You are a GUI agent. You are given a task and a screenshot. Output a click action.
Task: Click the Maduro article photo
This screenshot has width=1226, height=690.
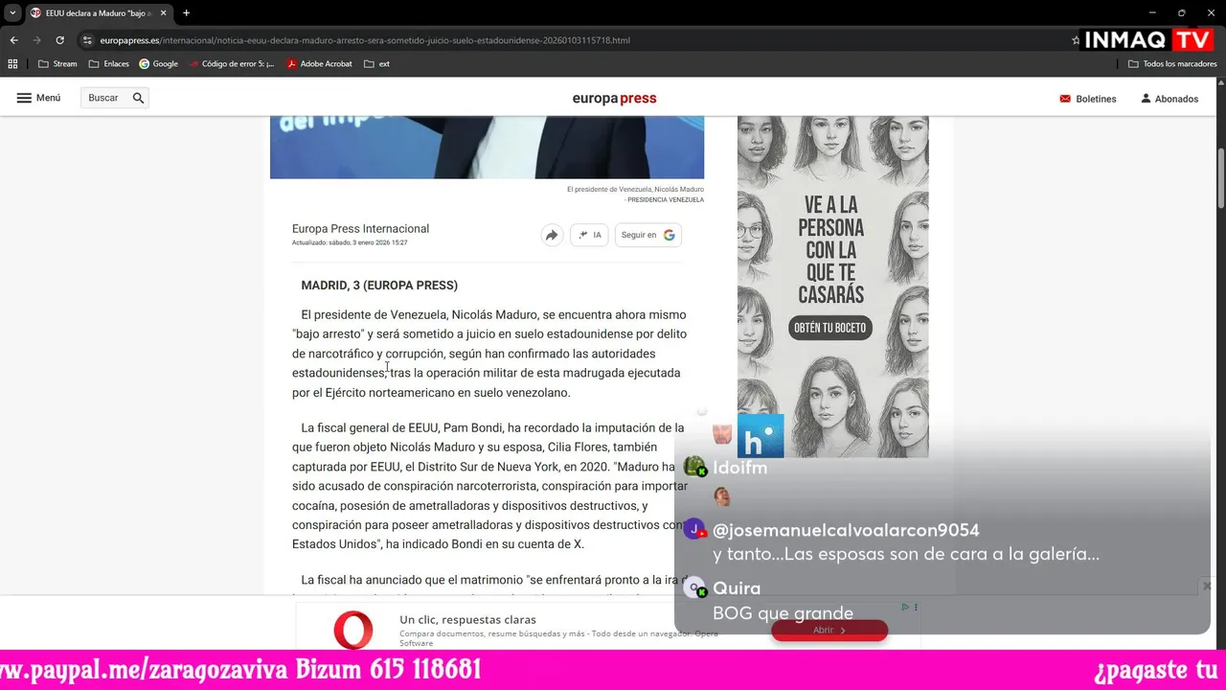(x=487, y=148)
